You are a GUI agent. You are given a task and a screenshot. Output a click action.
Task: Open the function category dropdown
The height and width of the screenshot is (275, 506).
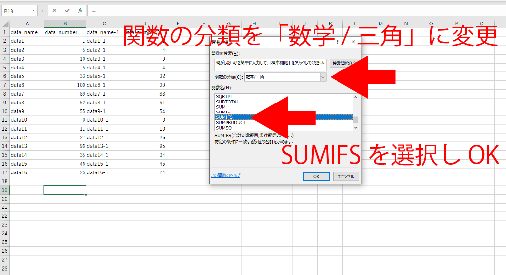pyautogui.click(x=323, y=77)
